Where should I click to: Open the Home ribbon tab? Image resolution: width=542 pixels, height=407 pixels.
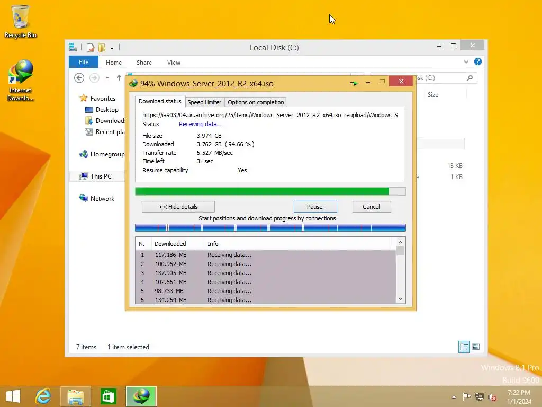point(114,63)
